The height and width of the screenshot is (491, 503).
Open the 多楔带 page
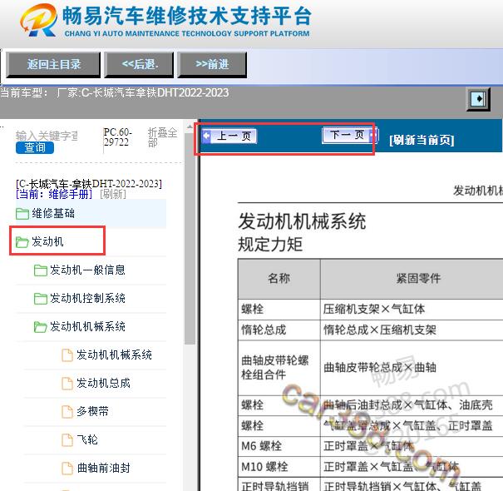[92, 412]
